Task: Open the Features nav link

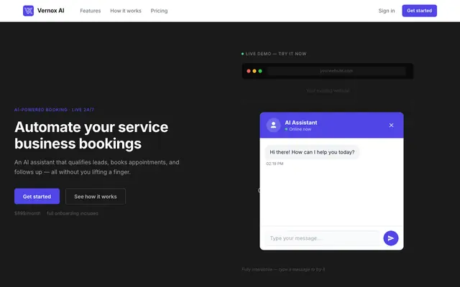Action: [x=91, y=11]
